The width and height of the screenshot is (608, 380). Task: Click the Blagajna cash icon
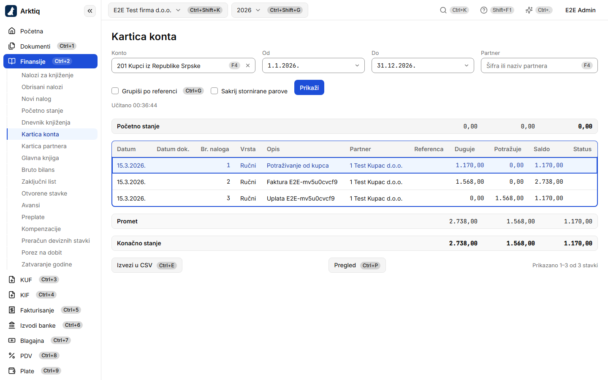coord(12,340)
